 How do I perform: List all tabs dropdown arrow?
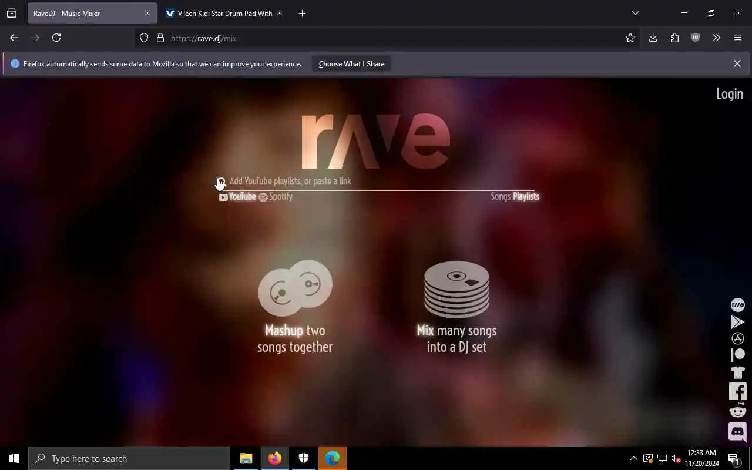point(635,13)
